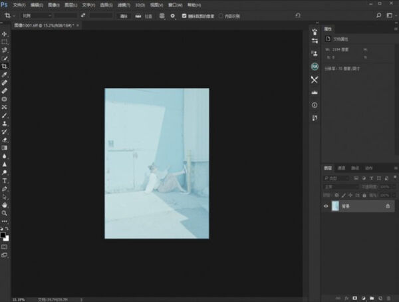Hide the 背景 layer with the eye icon
Viewport: 399px width, 302px height.
tap(326, 206)
